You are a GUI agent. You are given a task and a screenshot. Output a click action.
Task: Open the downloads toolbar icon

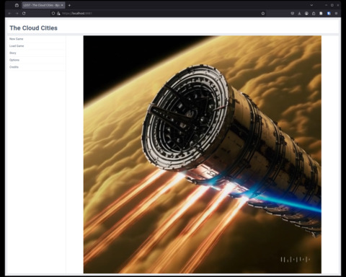pyautogui.click(x=299, y=14)
